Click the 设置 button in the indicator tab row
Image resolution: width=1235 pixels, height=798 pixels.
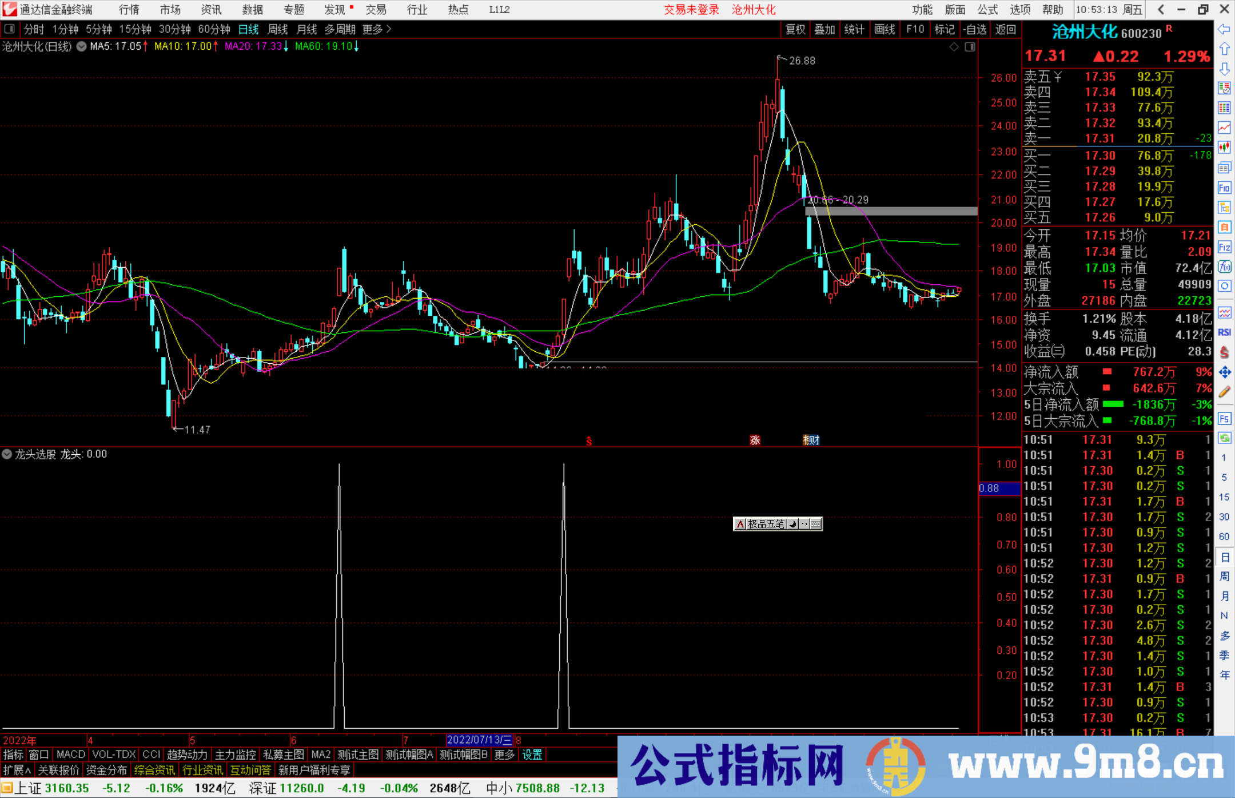click(x=531, y=755)
